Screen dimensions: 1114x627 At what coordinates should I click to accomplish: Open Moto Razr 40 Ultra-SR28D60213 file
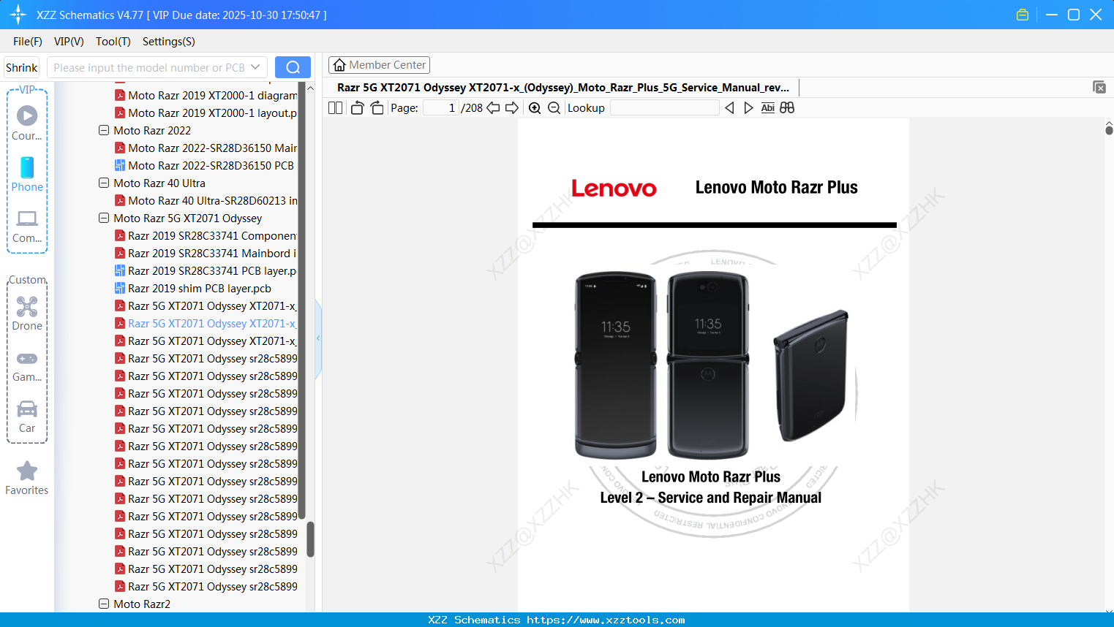(x=213, y=200)
